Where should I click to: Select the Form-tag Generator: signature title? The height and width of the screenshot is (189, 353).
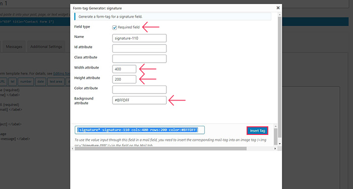point(97,8)
